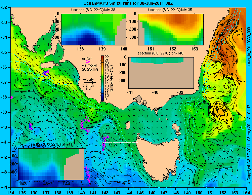Click the warm-core eddy east of Bass Strait
252x195 pixels.
click(x=221, y=111)
